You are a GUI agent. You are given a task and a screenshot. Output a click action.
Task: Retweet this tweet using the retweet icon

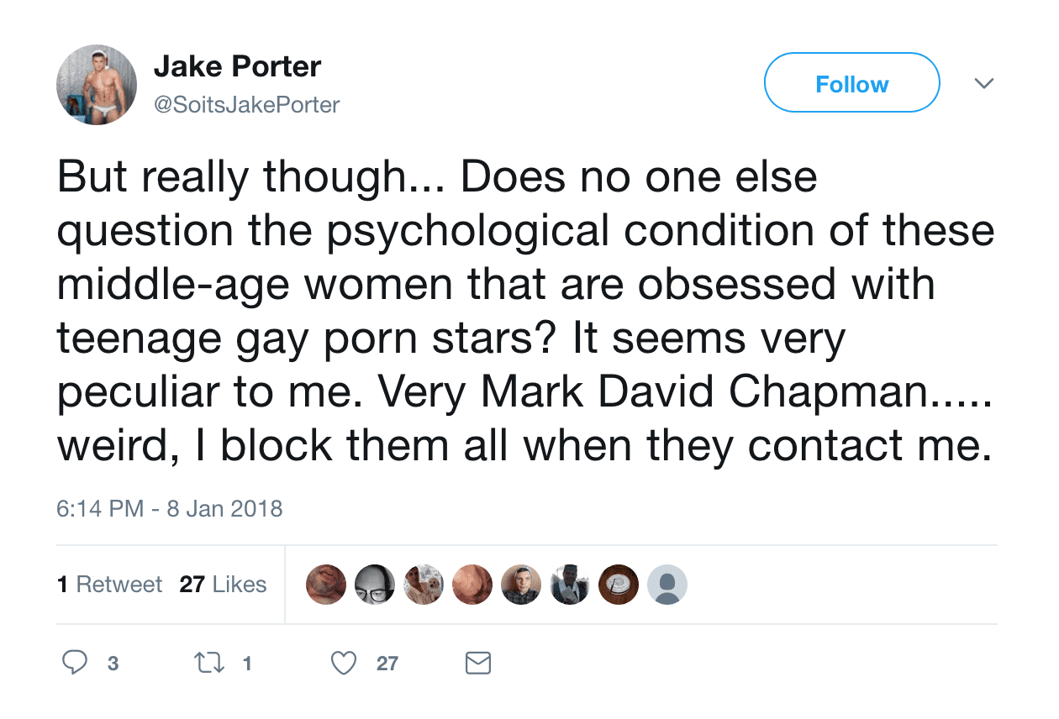[x=204, y=664]
